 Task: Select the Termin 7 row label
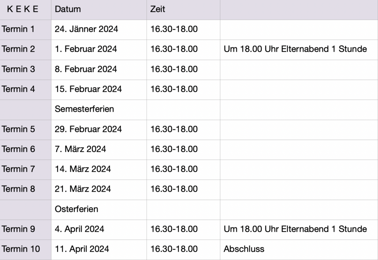click(18, 169)
